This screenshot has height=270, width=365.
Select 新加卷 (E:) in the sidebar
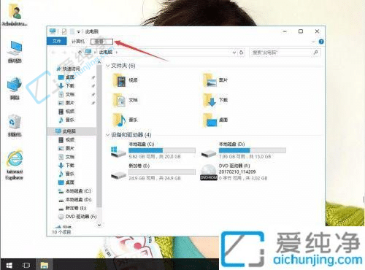click(72, 208)
